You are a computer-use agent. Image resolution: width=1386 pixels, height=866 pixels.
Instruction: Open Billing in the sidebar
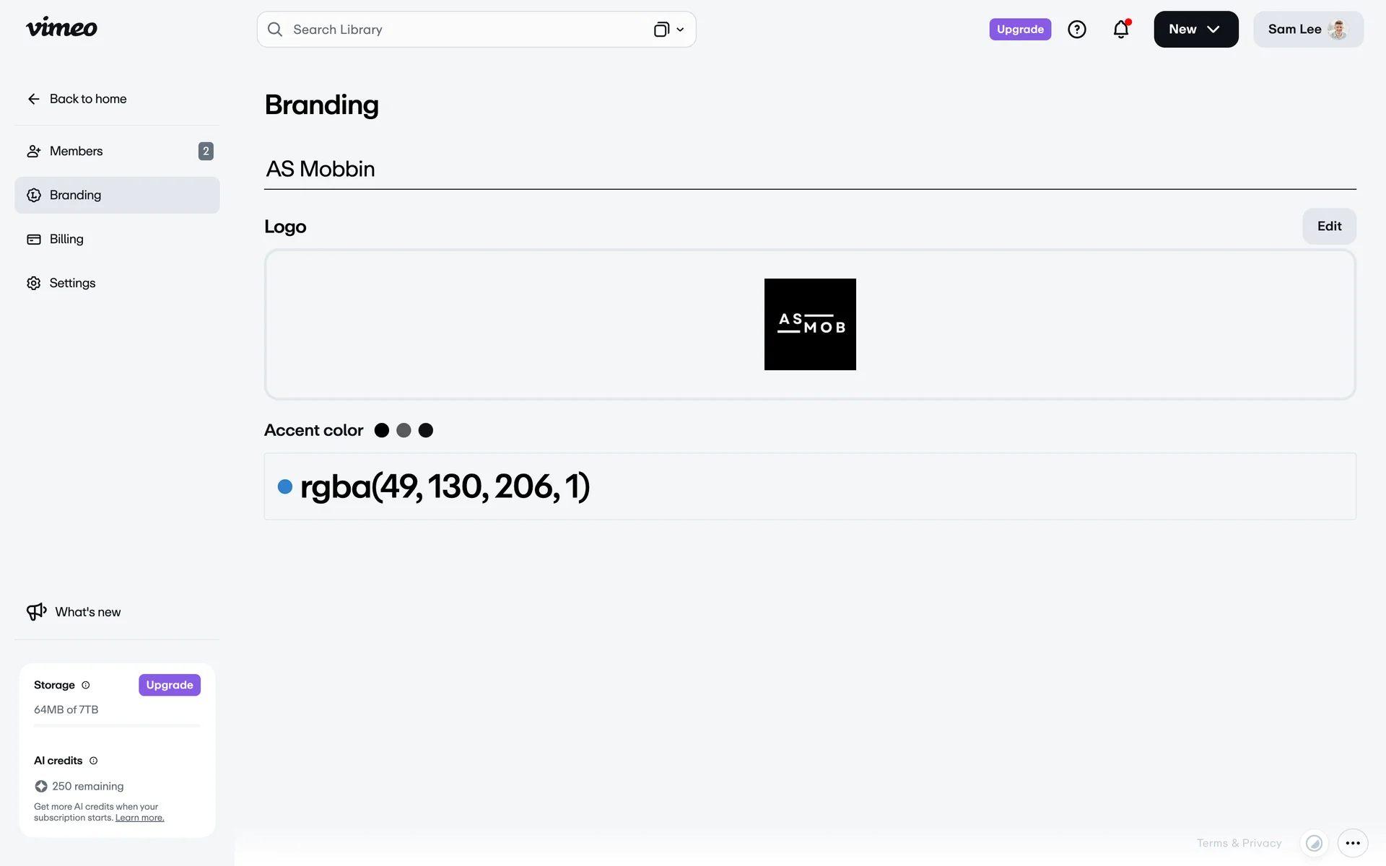point(66,239)
